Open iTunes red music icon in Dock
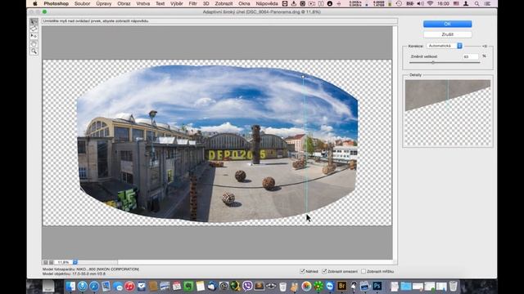524x294 pixels. pos(129,286)
